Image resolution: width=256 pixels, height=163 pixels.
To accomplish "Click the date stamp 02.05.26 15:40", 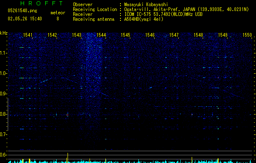I will click(x=25, y=19).
